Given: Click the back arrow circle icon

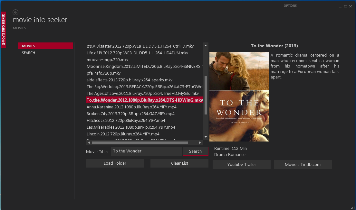Looking at the screenshot, I should (15, 12).
